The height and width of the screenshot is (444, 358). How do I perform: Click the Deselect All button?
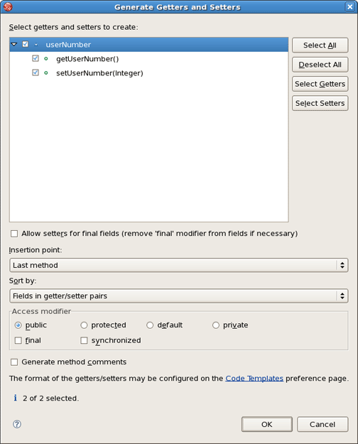coord(320,65)
